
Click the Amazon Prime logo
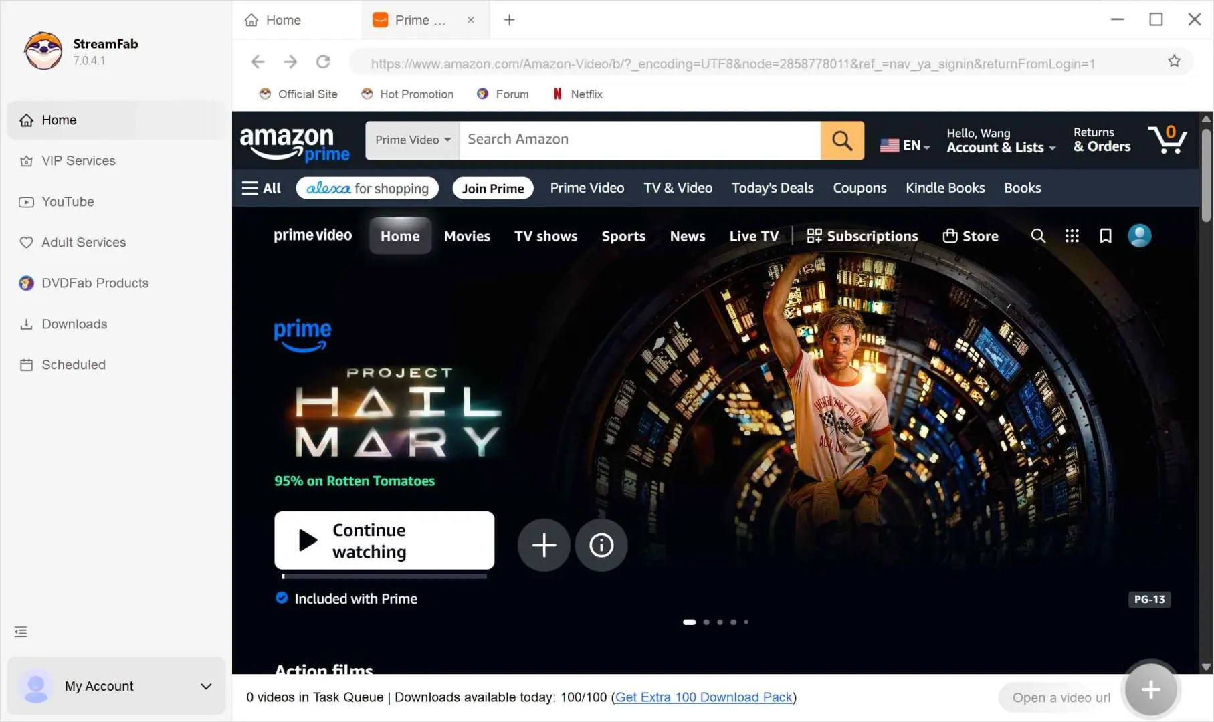point(295,144)
